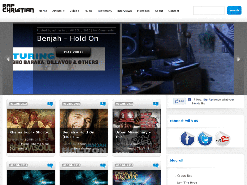Viewport: 247px width, 185px height.
Task: Open Urban Missionary – Thisl post
Action: coord(133,134)
